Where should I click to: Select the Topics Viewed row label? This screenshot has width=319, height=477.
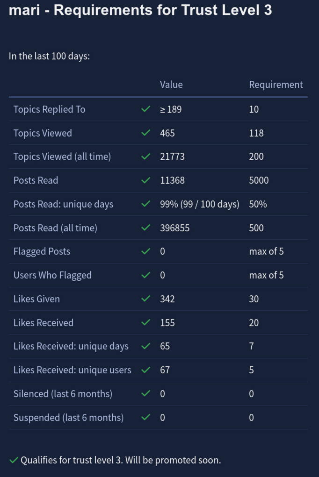(43, 133)
